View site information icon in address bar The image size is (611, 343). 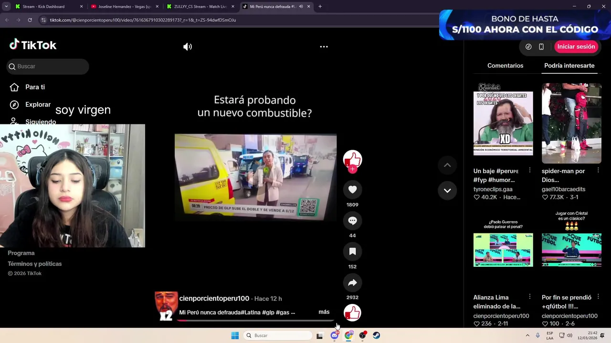[x=43, y=20]
